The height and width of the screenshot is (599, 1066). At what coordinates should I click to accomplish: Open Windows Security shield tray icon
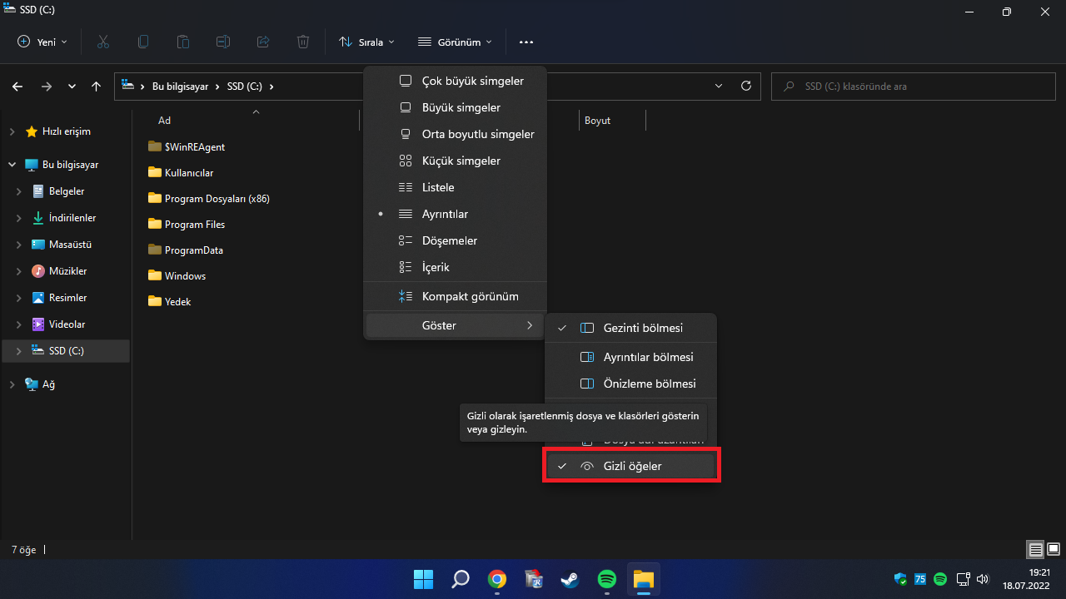coord(900,579)
